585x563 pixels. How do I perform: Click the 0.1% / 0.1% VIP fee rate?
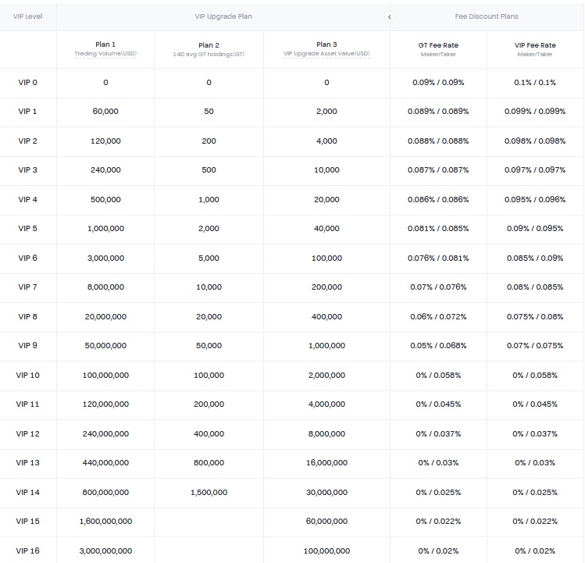[x=535, y=83]
